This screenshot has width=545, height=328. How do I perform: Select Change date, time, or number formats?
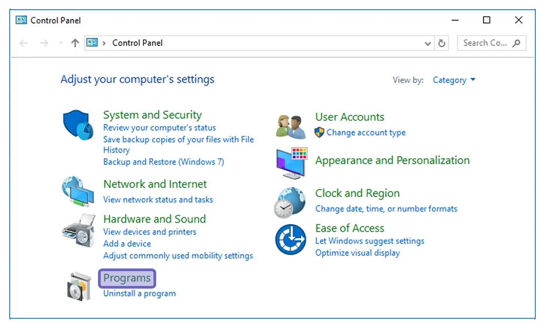coord(386,209)
